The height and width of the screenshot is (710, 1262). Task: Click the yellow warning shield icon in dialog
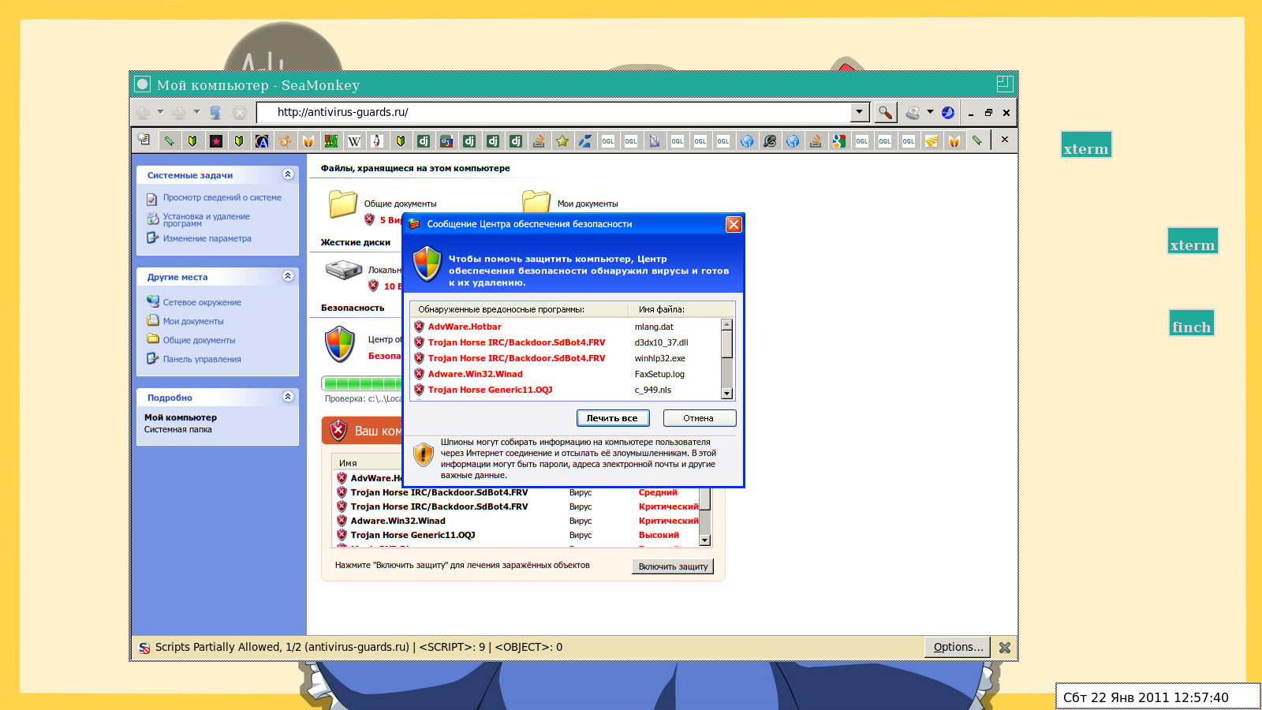click(x=424, y=454)
